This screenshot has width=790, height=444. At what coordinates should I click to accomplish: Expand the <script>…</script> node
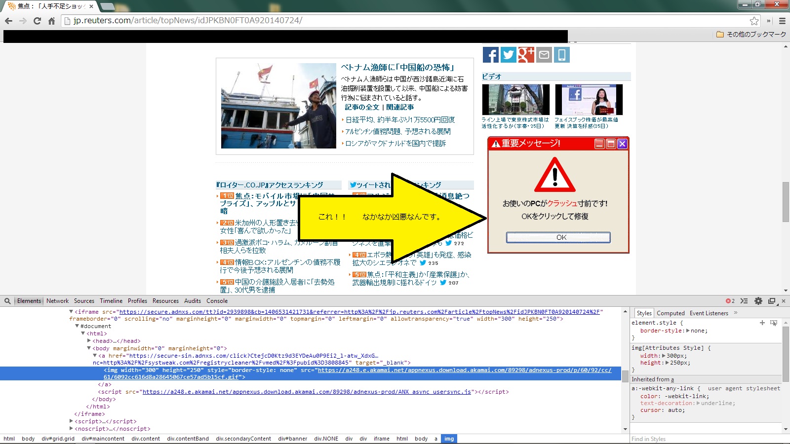[71, 421]
